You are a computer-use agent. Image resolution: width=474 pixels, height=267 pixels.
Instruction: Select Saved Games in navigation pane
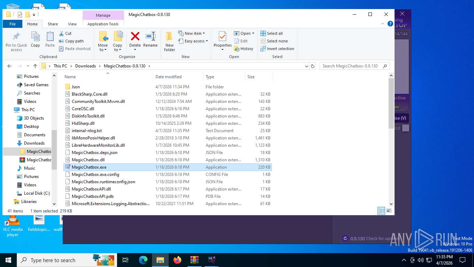(x=36, y=85)
